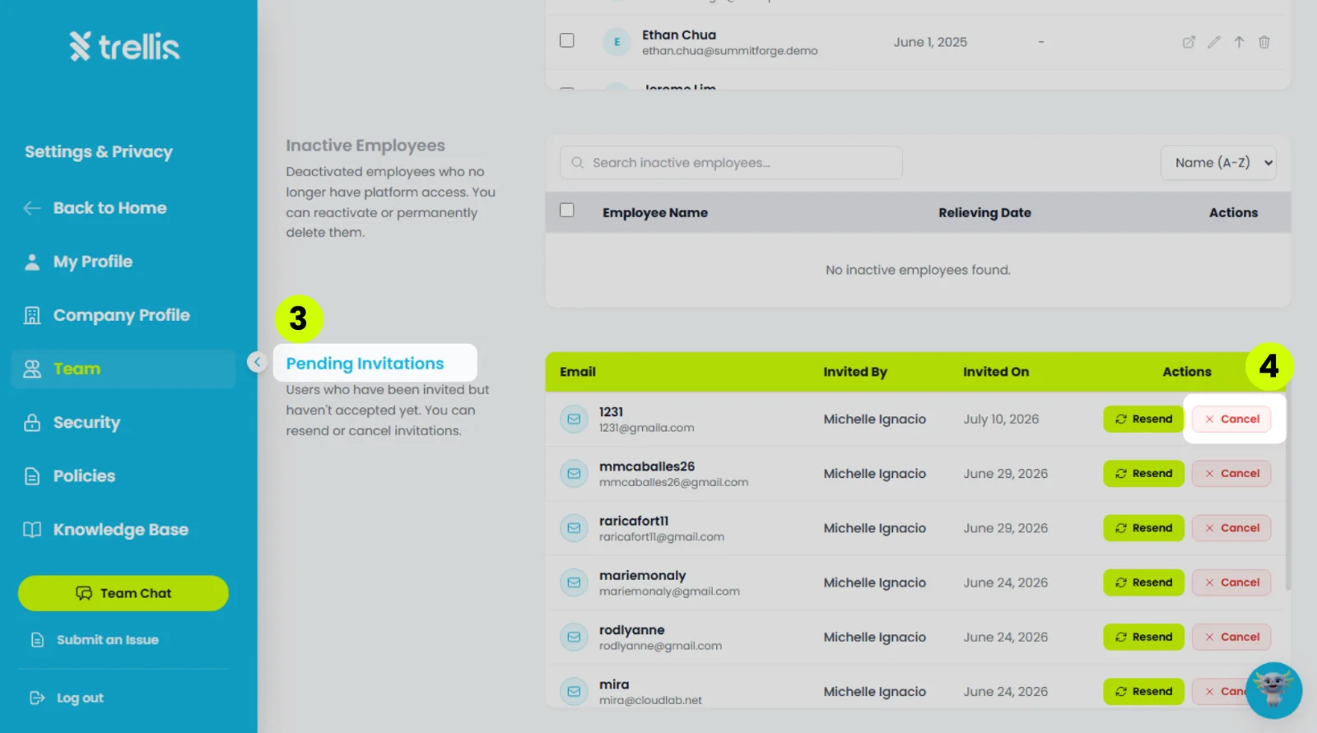
Task: Click the pending invitations list scrollbar
Action: point(1287,491)
